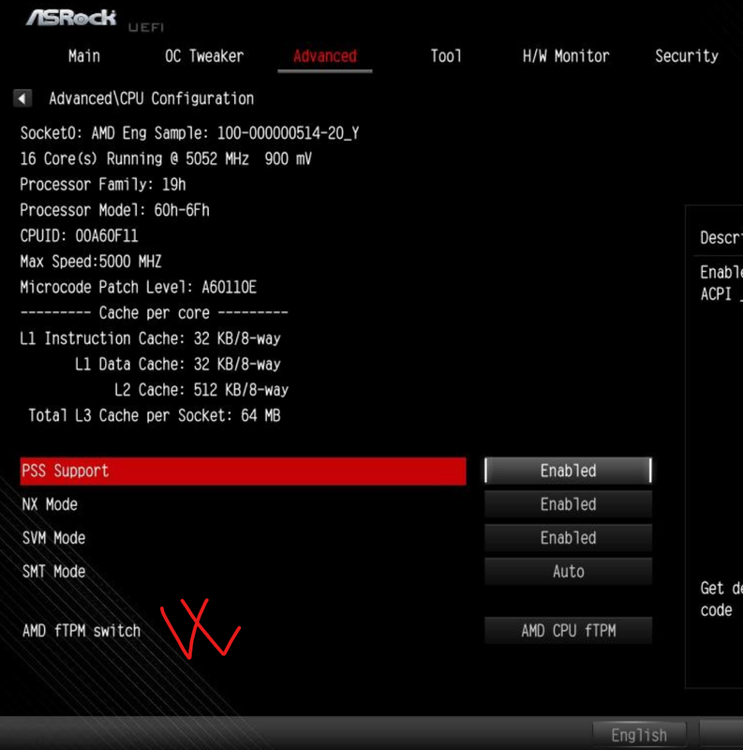Image resolution: width=743 pixels, height=750 pixels.
Task: Click the ASRock UEFI logo
Action: coord(95,21)
